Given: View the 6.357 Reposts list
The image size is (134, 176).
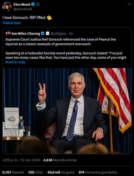Looking at the screenshot, I should point(13,172).
